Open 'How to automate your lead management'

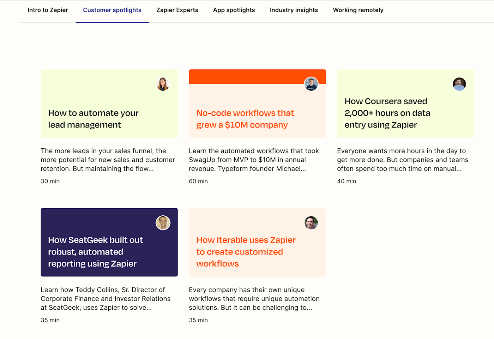click(x=94, y=119)
